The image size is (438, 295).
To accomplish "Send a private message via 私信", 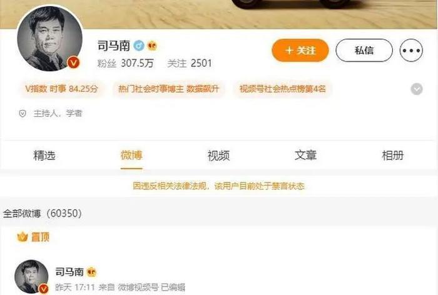I will [364, 50].
